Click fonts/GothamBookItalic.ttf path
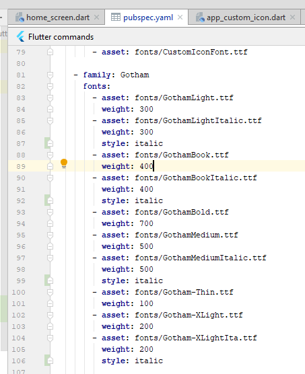Image resolution: width=305 pixels, height=374 pixels. coord(196,178)
